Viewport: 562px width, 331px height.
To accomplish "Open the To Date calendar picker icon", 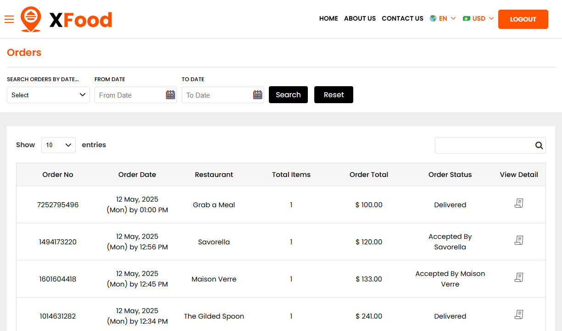I will coord(257,94).
